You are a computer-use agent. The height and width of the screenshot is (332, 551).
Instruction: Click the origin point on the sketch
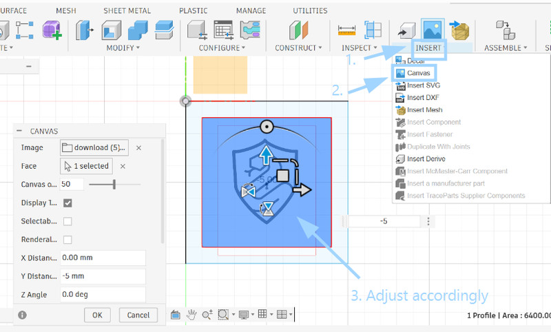click(x=185, y=101)
